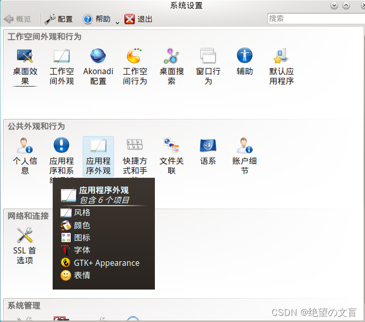Click the 风格 style icon in popup

(66, 213)
